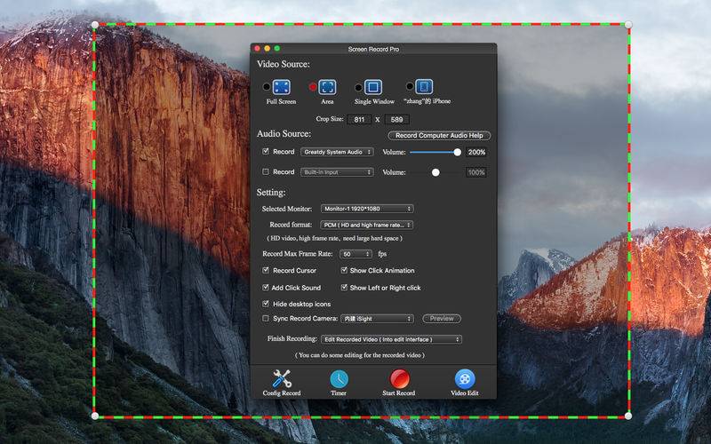Select the iPhone video source icon
The width and height of the screenshot is (711, 444).
(x=424, y=86)
